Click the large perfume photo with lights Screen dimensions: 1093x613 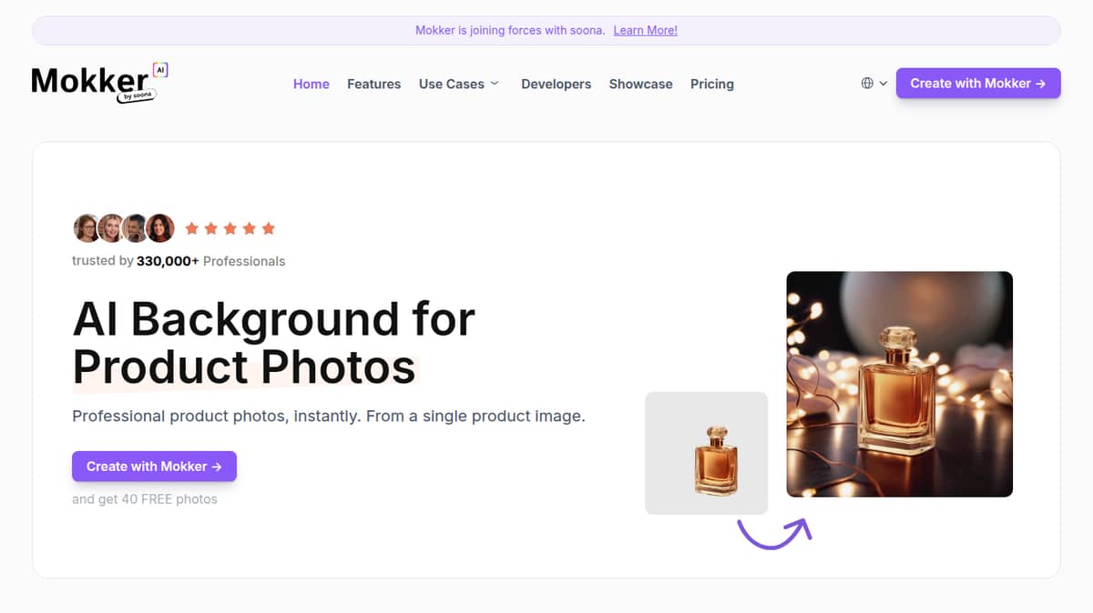(900, 384)
